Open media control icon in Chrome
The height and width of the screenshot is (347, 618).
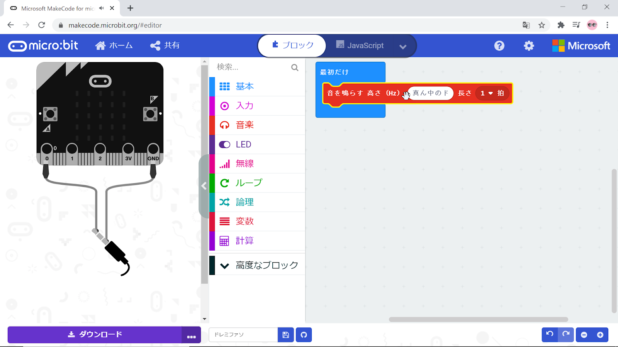tap(576, 25)
